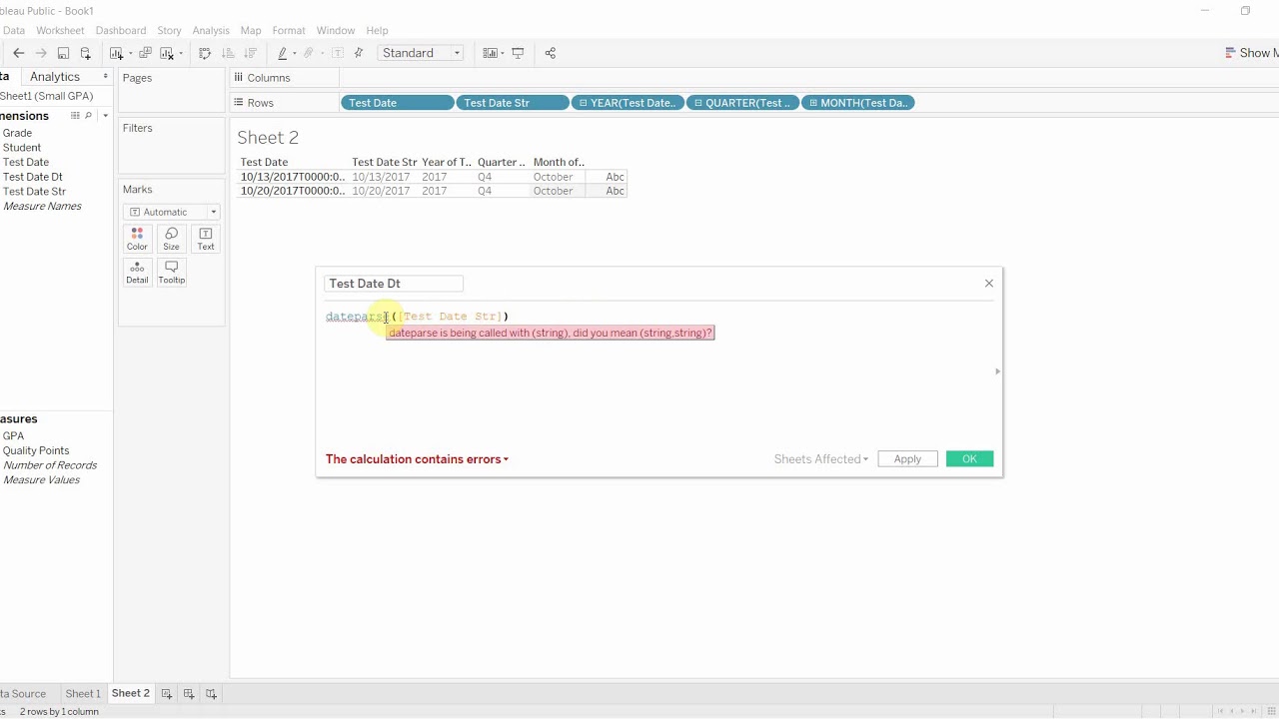Click the Detail mark card

(137, 272)
